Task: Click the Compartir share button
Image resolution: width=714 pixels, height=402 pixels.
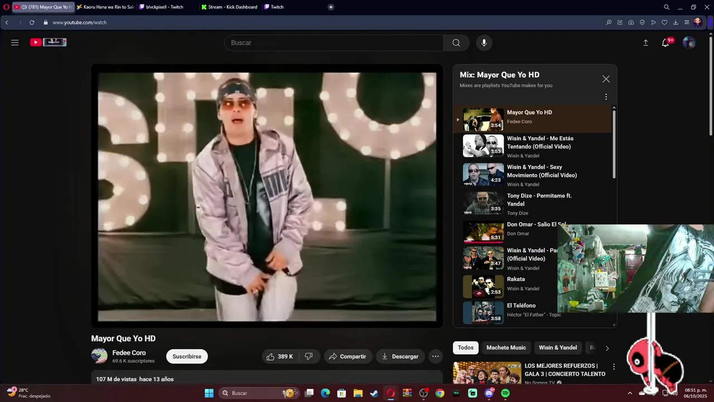Action: coord(347,356)
